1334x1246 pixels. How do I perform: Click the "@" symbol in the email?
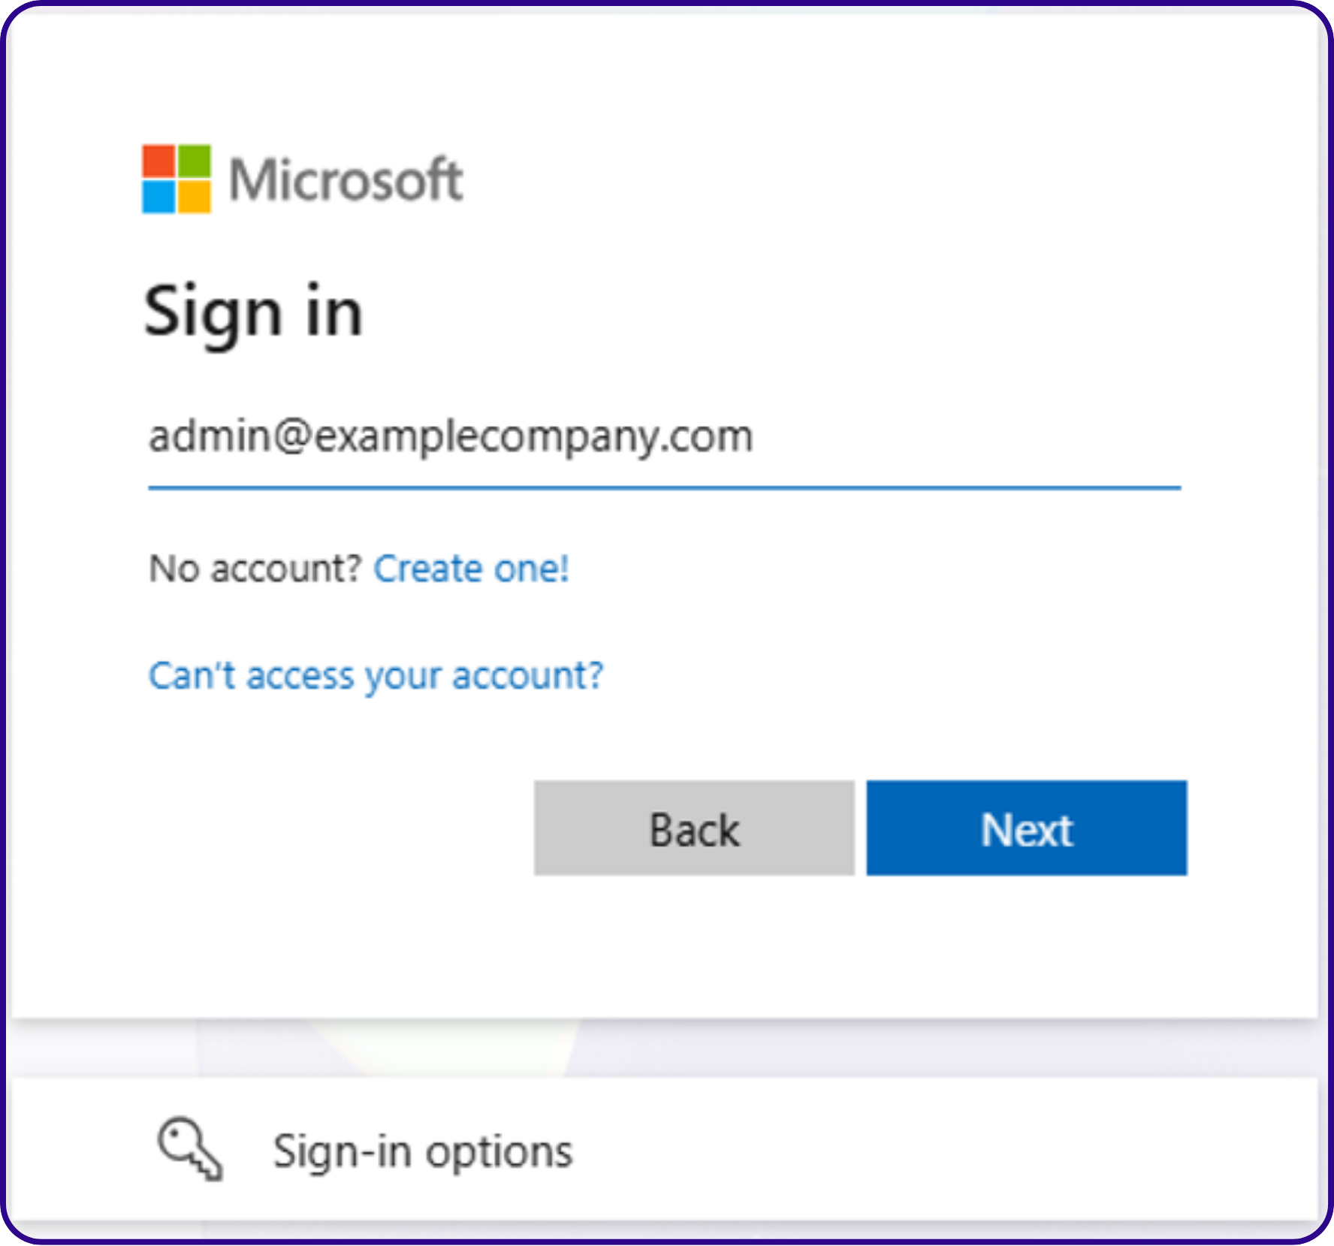coord(293,437)
